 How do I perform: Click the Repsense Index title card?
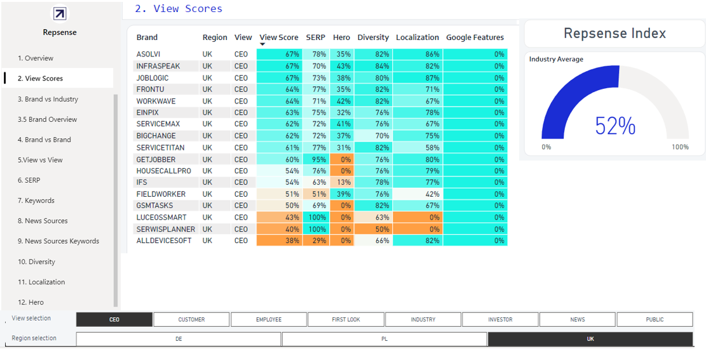pos(614,33)
